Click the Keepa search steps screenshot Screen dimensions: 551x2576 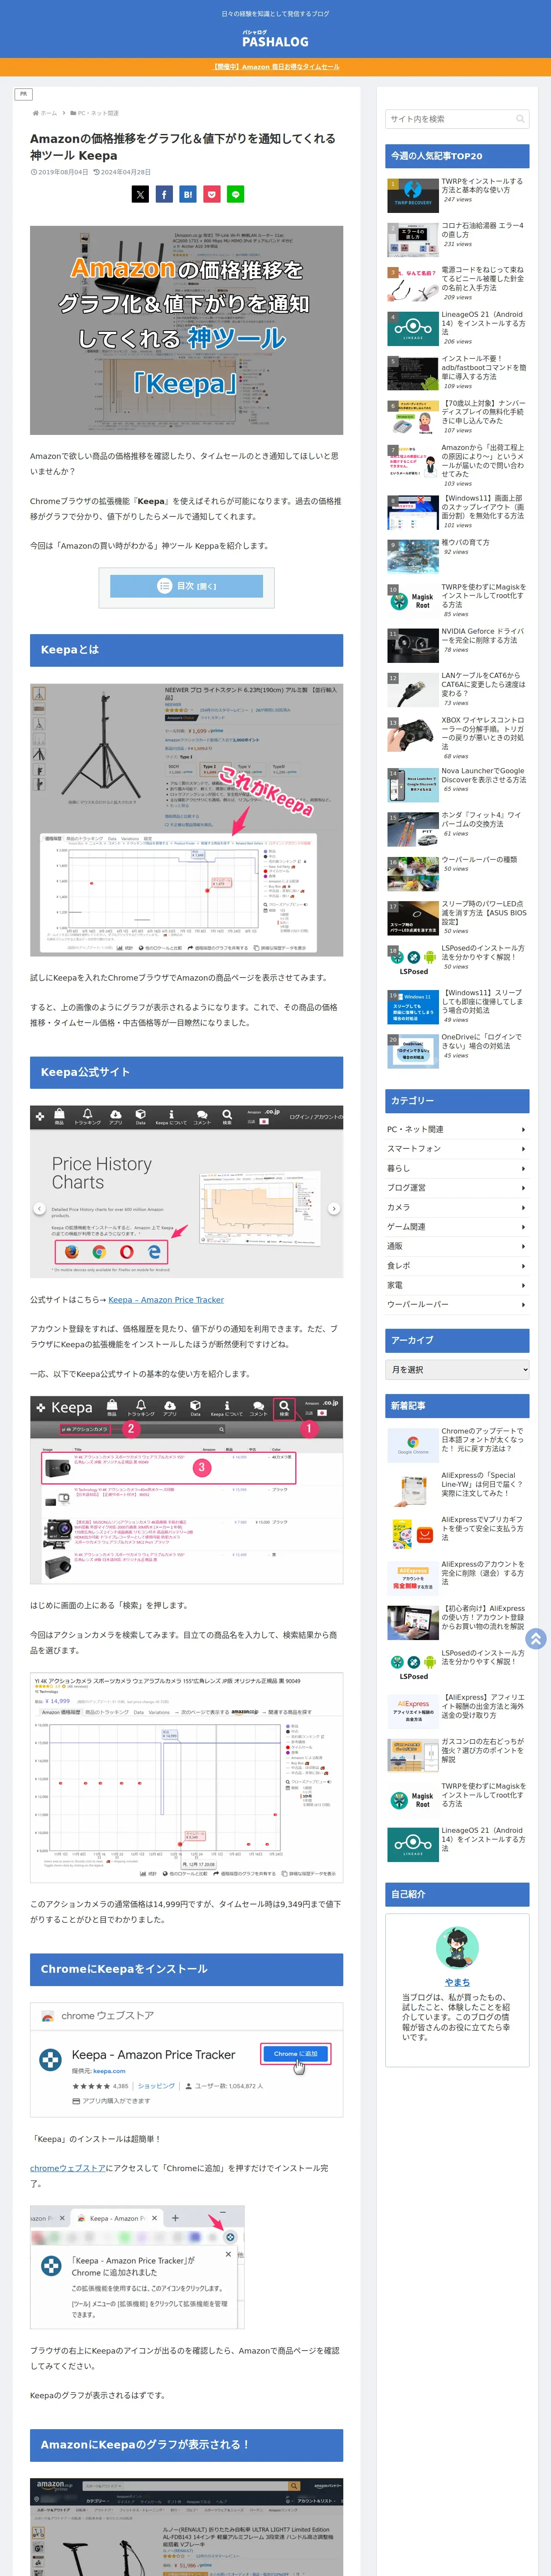coord(186,1490)
